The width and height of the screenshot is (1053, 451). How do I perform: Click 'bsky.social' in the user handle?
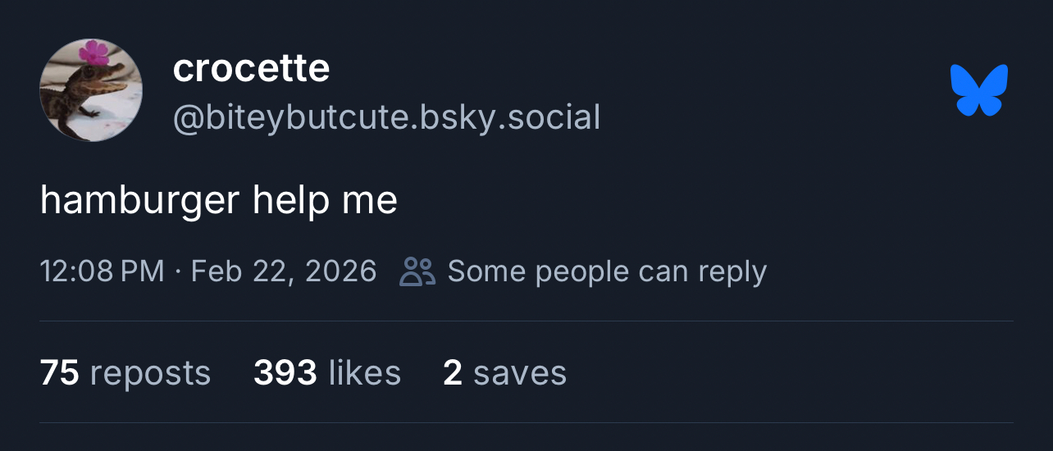pos(510,117)
